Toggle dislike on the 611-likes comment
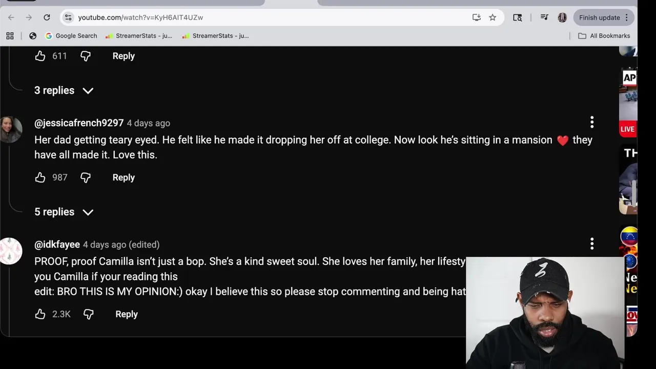Screen dimensions: 656x369 [86, 56]
